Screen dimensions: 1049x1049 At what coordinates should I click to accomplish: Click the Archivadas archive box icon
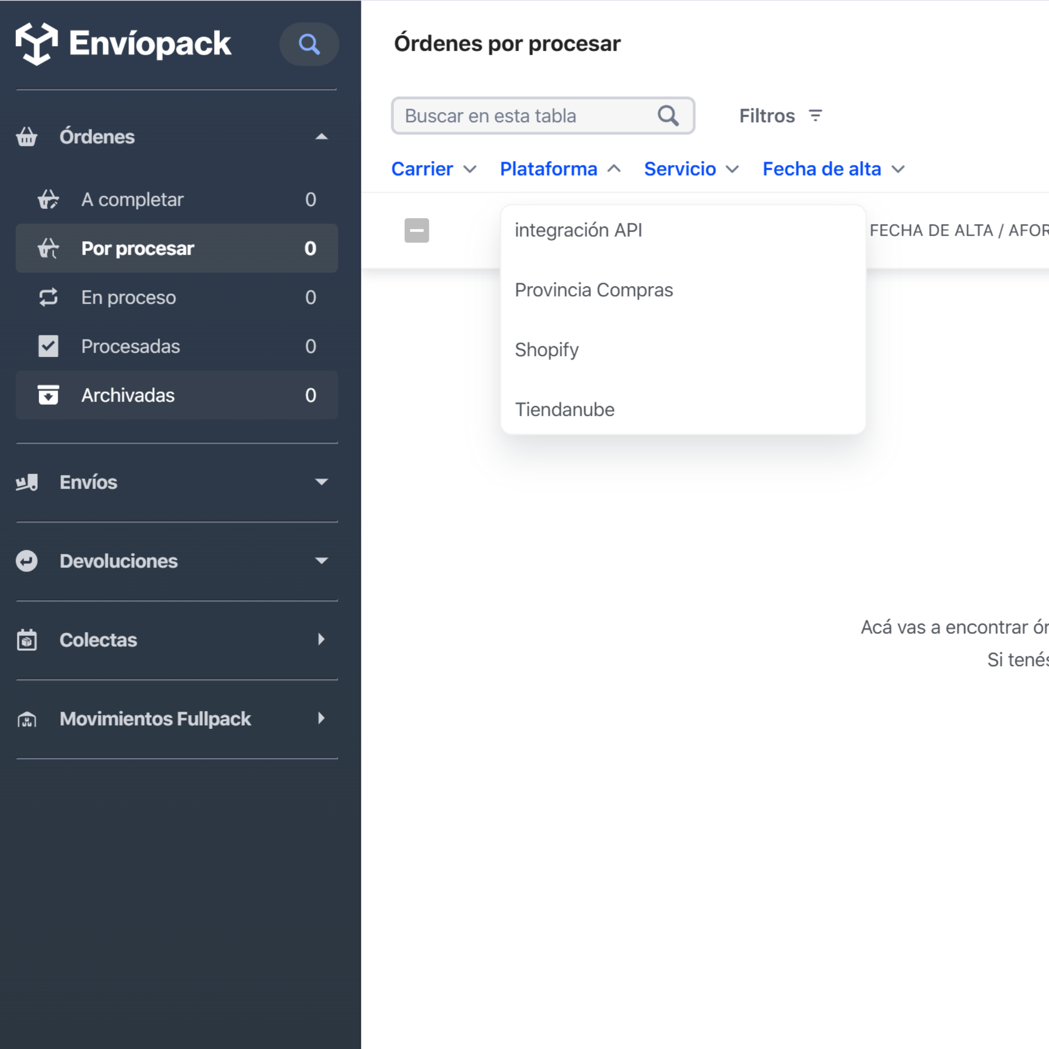pyautogui.click(x=49, y=395)
